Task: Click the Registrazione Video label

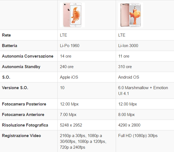Action: coord(21,136)
